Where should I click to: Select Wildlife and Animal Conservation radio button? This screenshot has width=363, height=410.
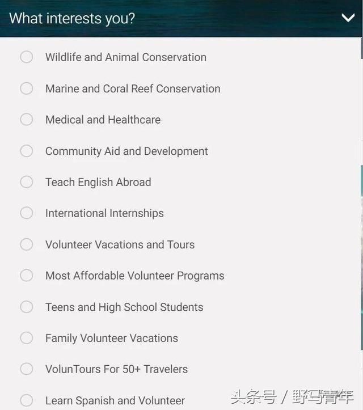[27, 57]
